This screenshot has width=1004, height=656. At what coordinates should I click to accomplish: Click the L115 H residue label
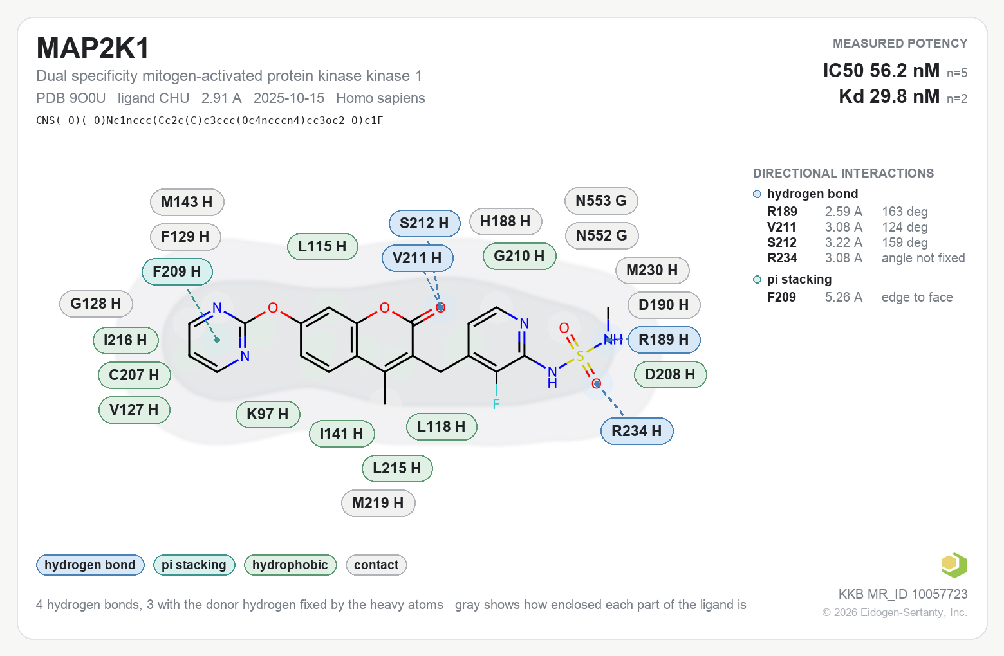click(322, 246)
